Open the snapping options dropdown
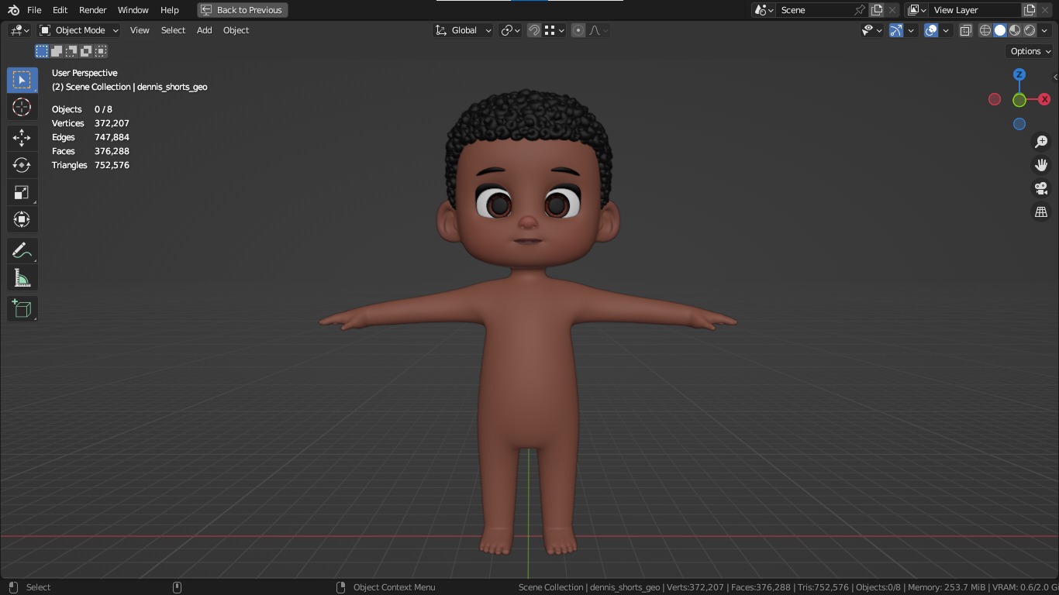Screen dimensions: 1059x595 (x=554, y=30)
